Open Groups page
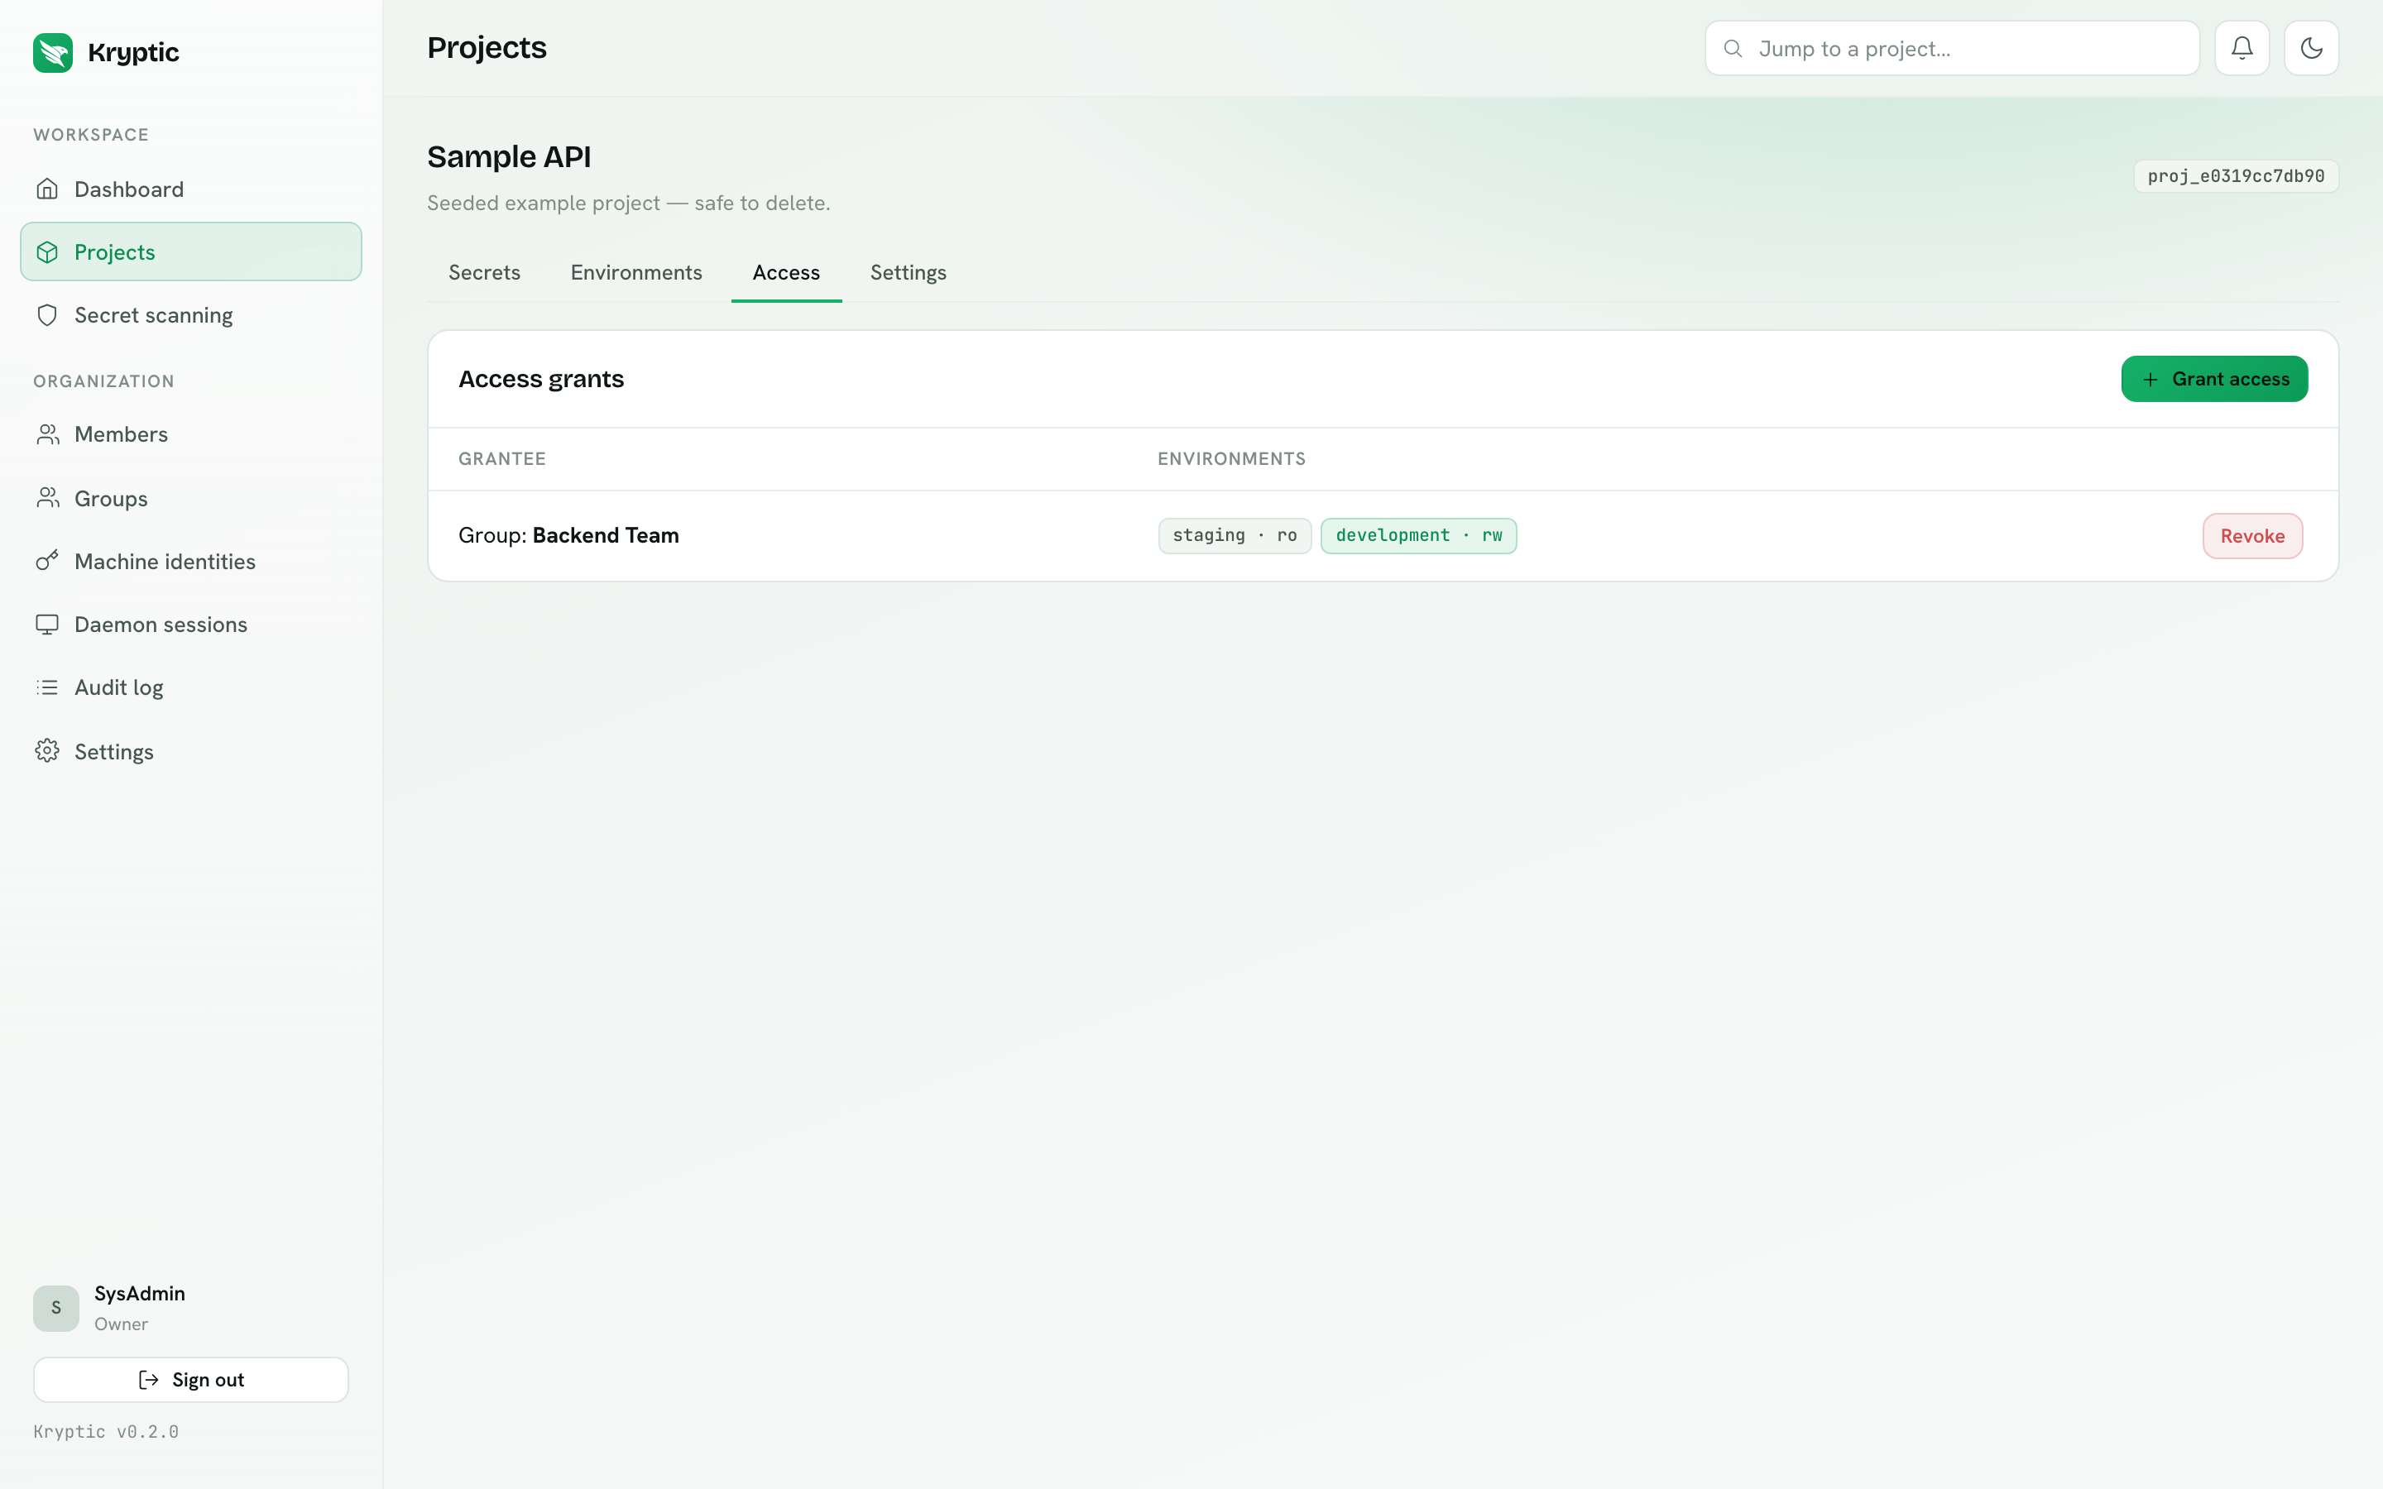The width and height of the screenshot is (2383, 1489). 191,498
